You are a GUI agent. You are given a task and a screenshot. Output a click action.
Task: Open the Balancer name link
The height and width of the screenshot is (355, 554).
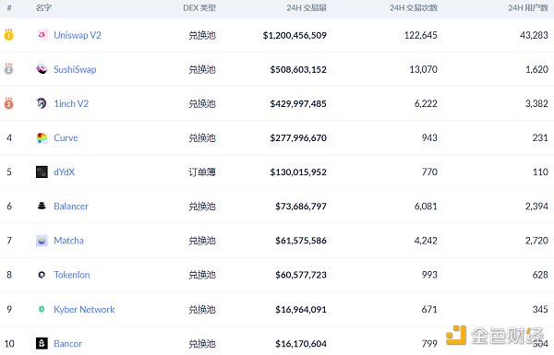click(71, 206)
